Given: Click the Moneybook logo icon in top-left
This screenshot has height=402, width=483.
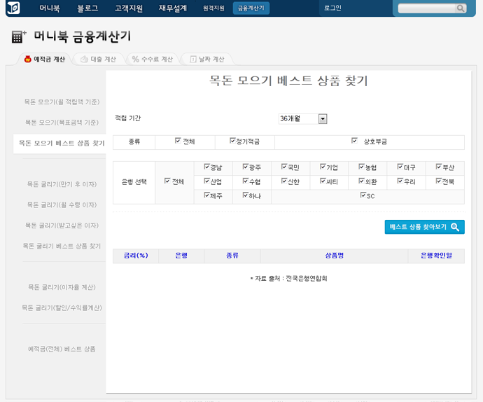Looking at the screenshot, I should pyautogui.click(x=13, y=8).
